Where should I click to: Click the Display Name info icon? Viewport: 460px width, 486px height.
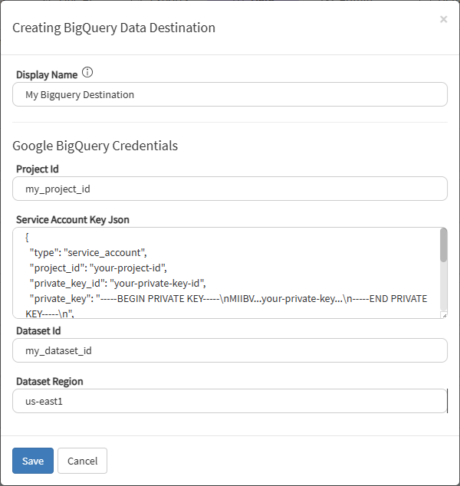click(x=87, y=72)
